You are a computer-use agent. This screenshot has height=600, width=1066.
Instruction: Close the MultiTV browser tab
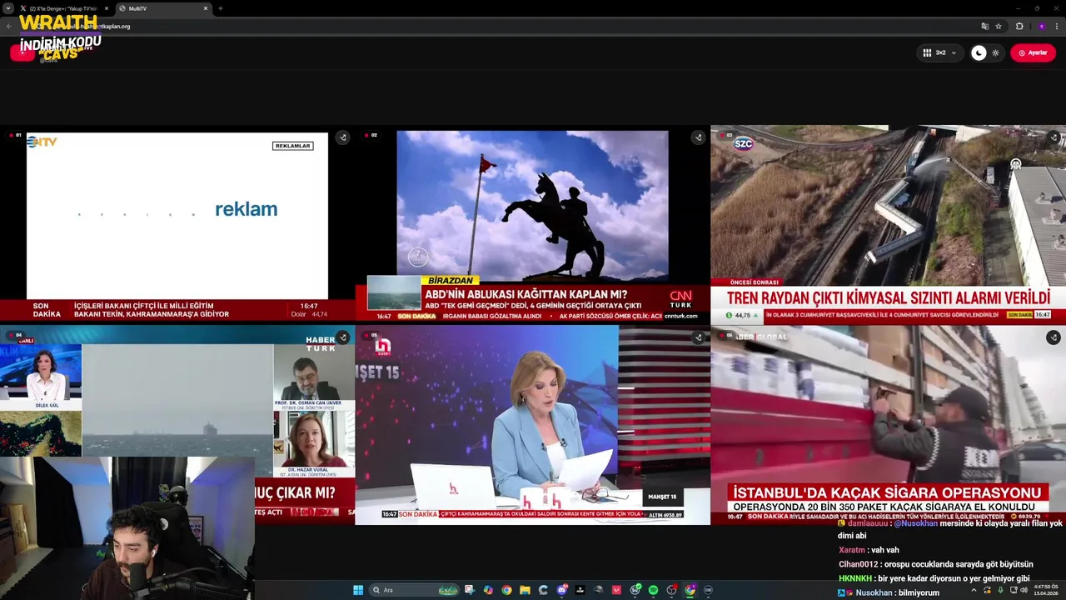point(205,8)
